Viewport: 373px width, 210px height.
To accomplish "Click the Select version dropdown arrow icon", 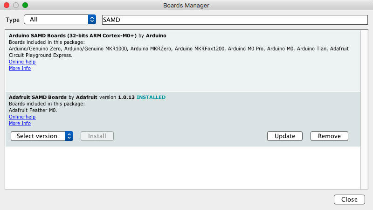I will (x=69, y=136).
